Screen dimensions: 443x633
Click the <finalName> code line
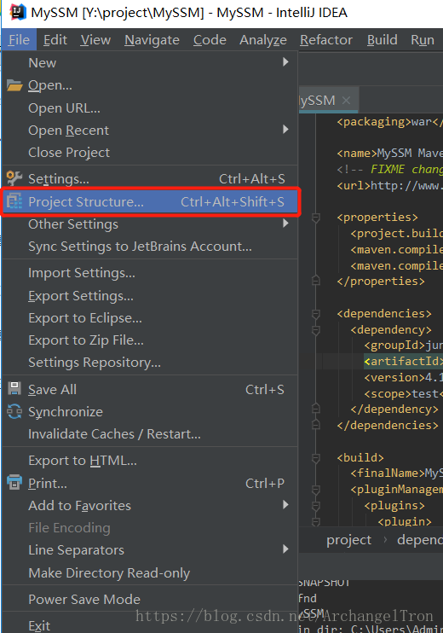pyautogui.click(x=397, y=473)
